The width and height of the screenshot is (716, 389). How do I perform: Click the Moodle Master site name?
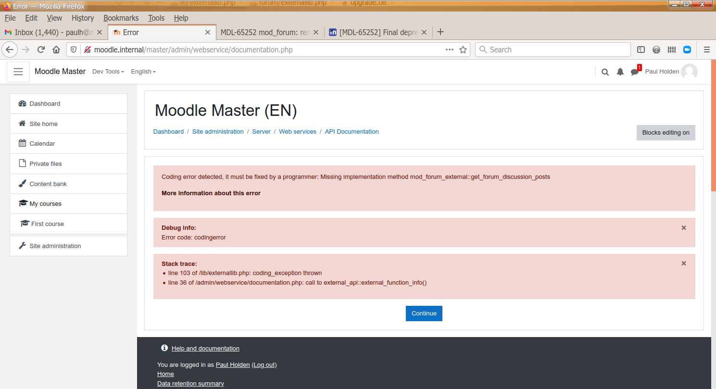(x=60, y=72)
